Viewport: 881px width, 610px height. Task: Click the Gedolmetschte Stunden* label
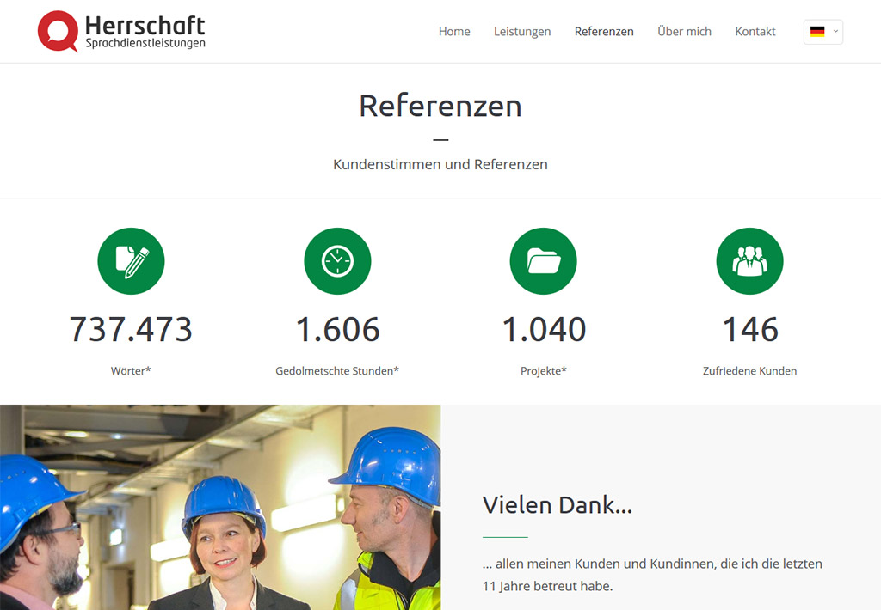[337, 371]
